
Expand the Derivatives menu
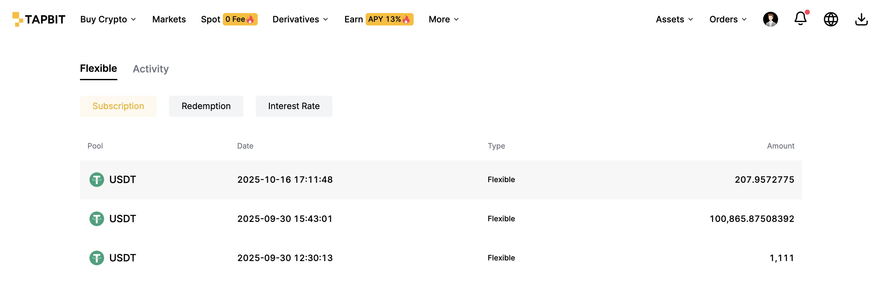(x=300, y=19)
